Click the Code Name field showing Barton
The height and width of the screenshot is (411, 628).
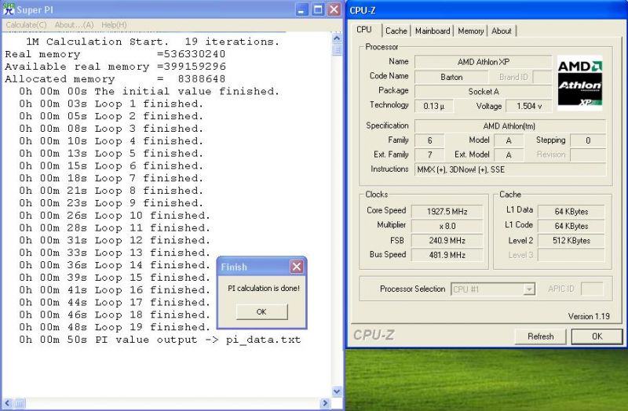pos(451,77)
